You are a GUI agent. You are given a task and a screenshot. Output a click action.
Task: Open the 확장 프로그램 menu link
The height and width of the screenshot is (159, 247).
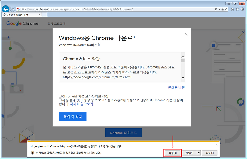point(56,24)
